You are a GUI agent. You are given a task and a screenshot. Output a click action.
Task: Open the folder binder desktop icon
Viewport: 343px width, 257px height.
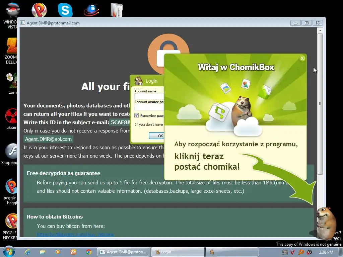click(117, 10)
